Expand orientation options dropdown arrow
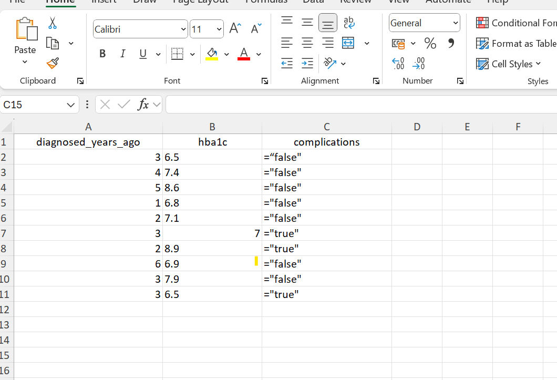Viewport: 557px width, 380px height. click(343, 64)
